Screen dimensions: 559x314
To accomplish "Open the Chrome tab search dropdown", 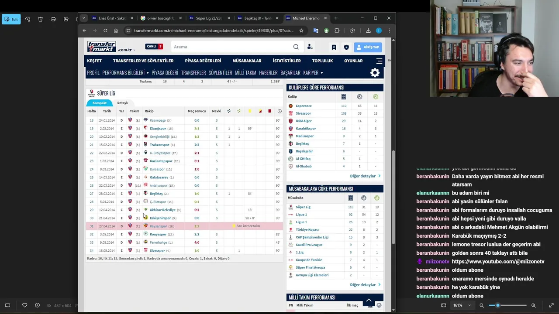I will pos(83,18).
